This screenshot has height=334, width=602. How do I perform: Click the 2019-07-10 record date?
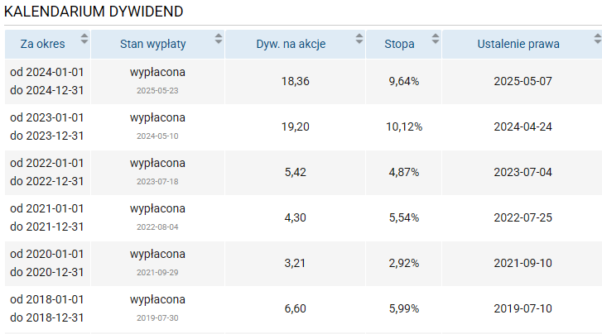point(522,308)
